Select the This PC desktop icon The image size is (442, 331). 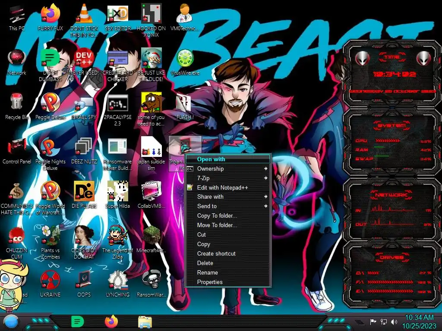(17, 18)
